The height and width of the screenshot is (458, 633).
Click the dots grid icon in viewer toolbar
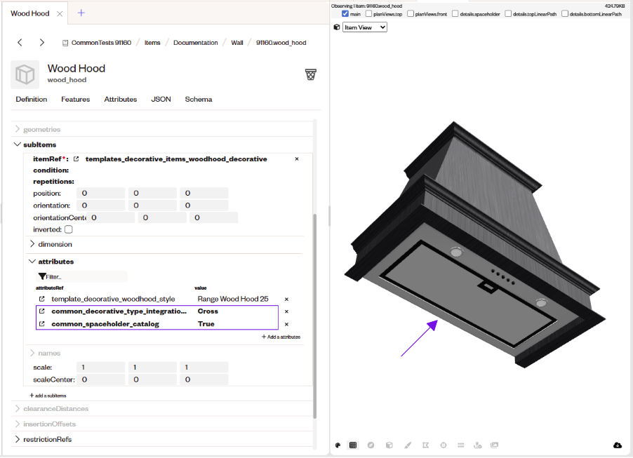coord(460,445)
